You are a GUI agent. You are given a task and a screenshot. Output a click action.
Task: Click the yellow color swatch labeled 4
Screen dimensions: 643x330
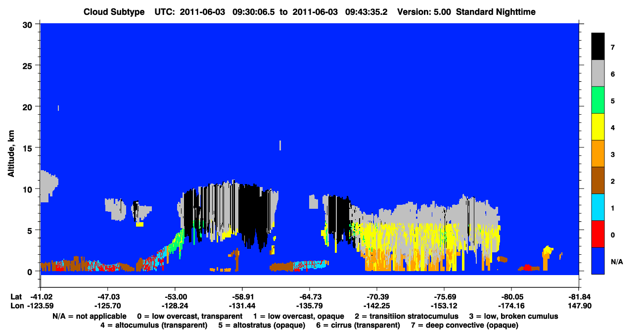(x=598, y=127)
